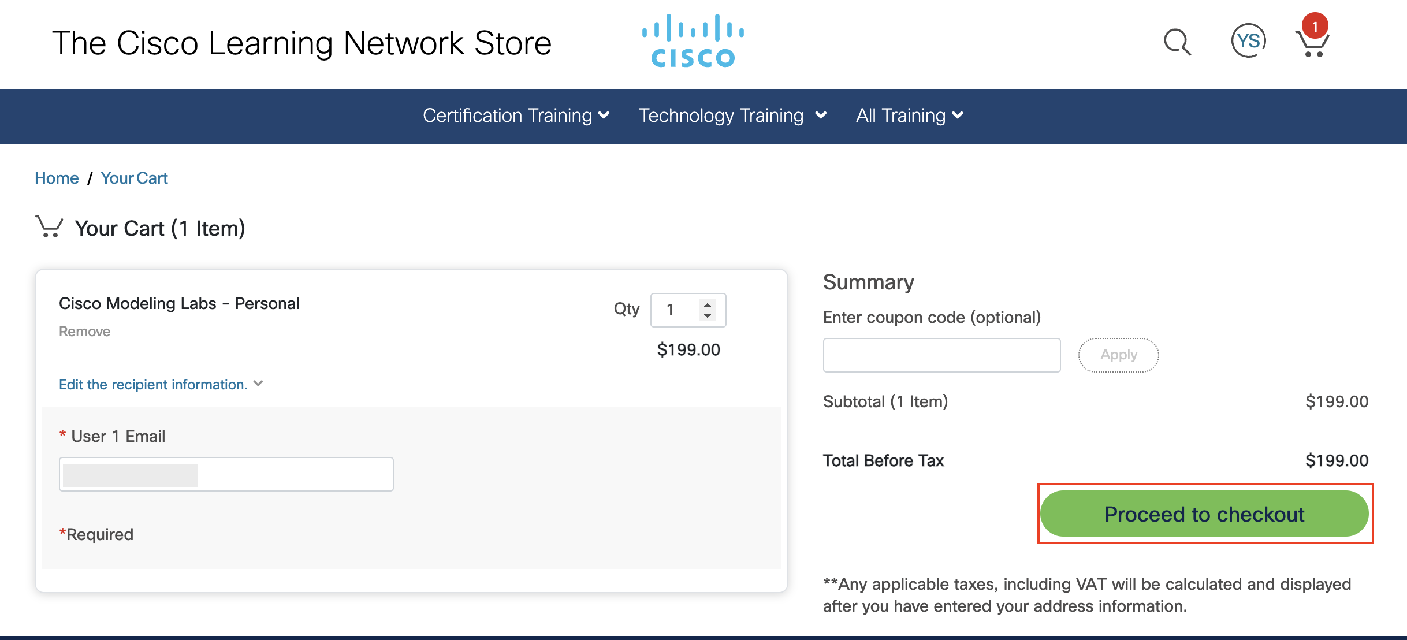Click the Apply coupon button
This screenshot has height=640, width=1407.
tap(1118, 355)
